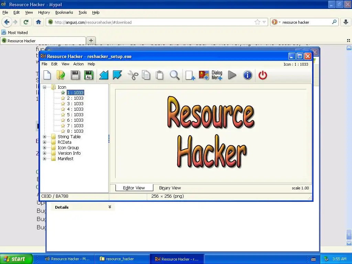Click the taskbar clock showing 3:55 AM
Viewport: 352px width, 264px height.
[x=339, y=259]
